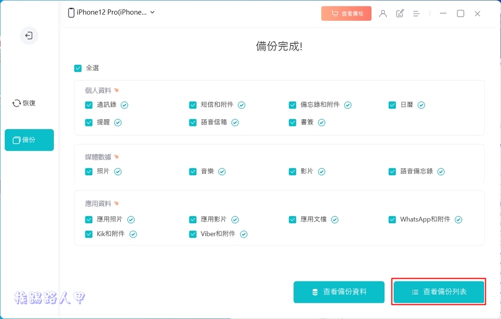Image resolution: width=501 pixels, height=319 pixels.
Task: Expand the iPhone12 Pro device dropdown
Action: pos(152,13)
